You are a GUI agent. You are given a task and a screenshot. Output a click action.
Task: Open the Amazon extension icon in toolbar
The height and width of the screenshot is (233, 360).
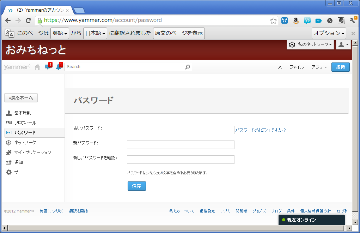(x=295, y=20)
